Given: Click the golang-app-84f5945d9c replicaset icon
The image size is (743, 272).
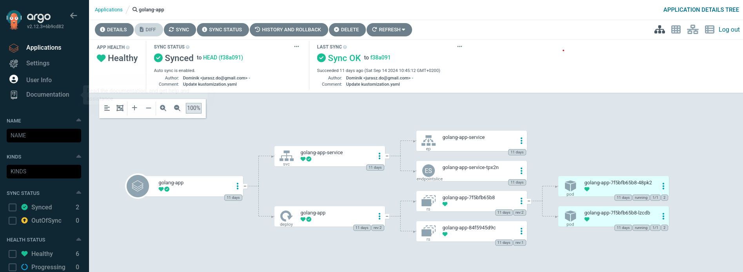Looking at the screenshot, I should tap(429, 231).
